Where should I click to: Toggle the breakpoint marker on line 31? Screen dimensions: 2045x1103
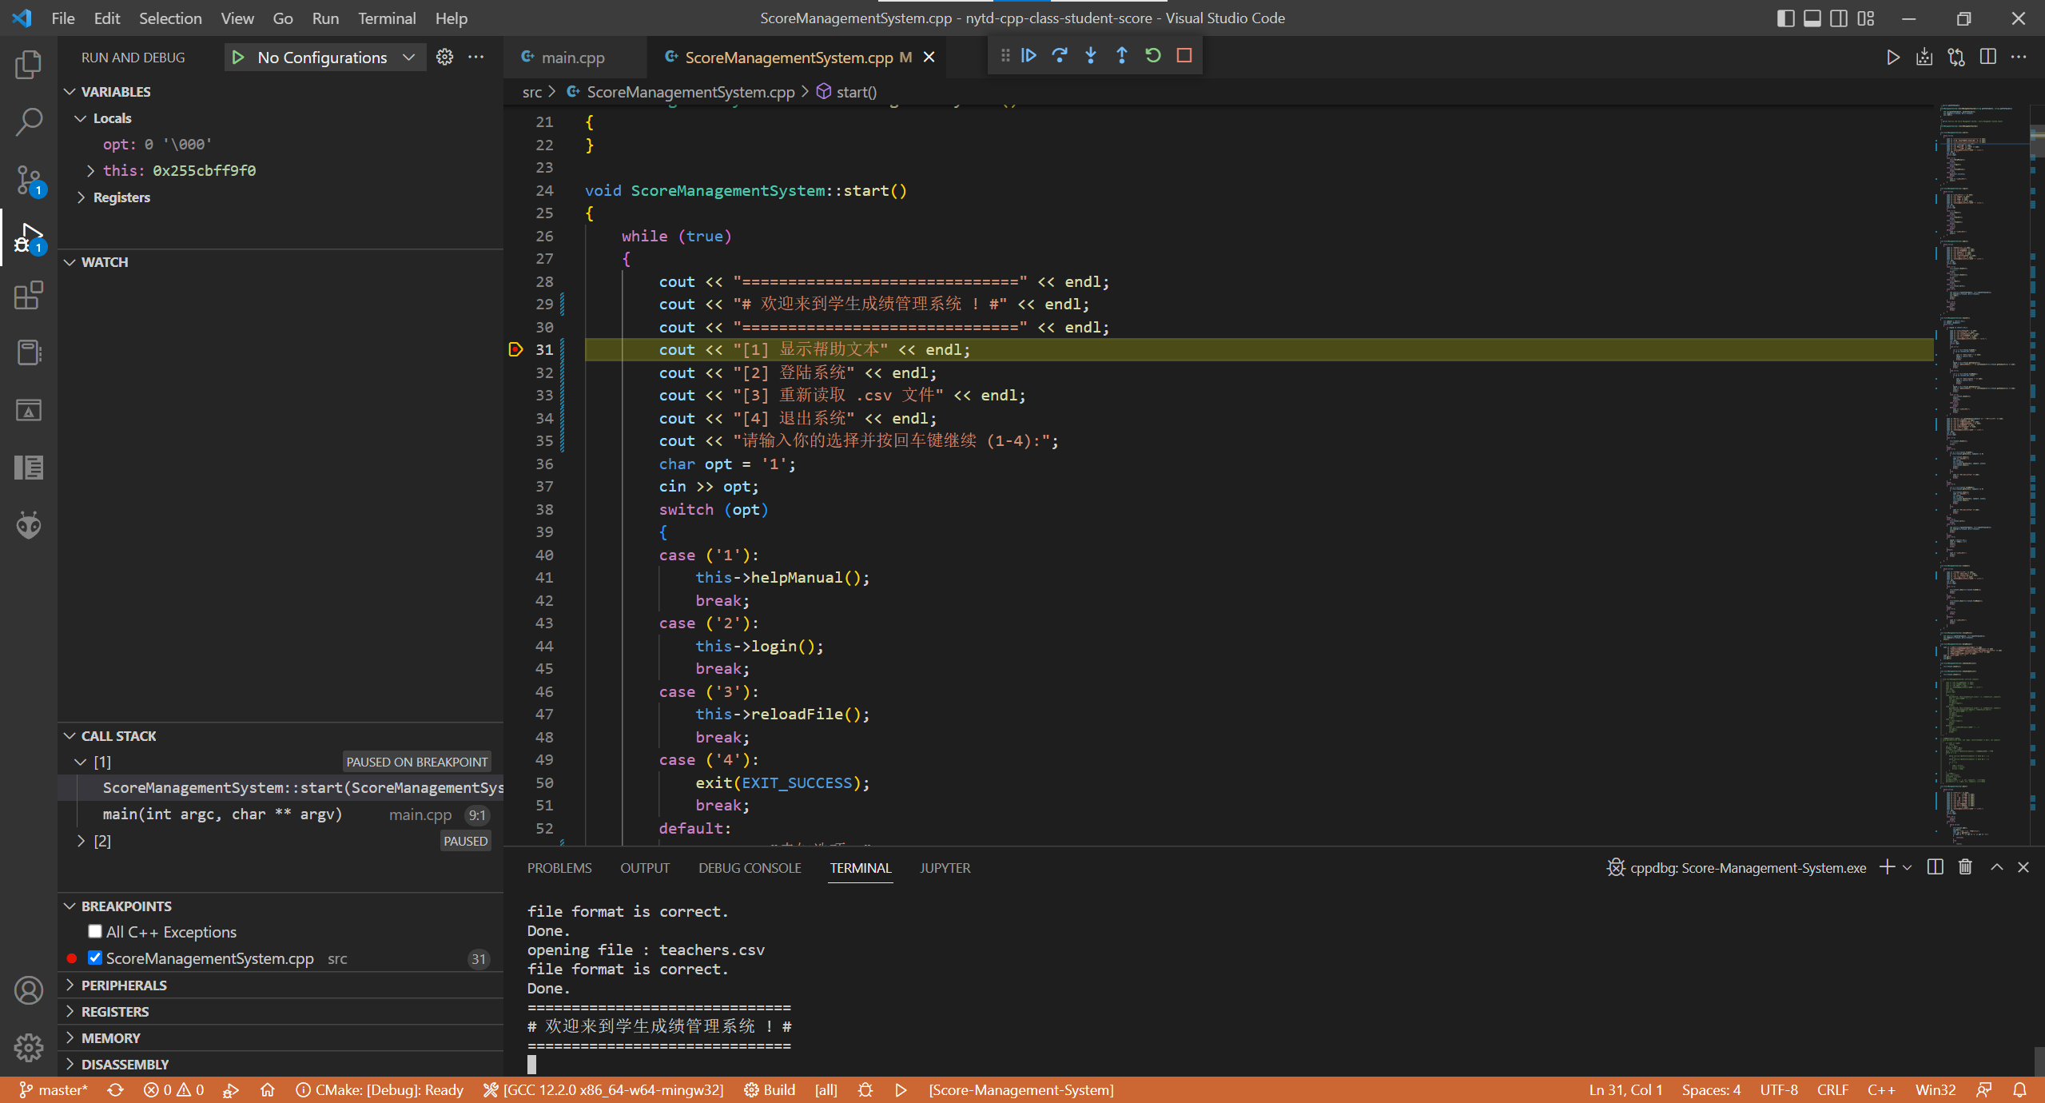515,349
